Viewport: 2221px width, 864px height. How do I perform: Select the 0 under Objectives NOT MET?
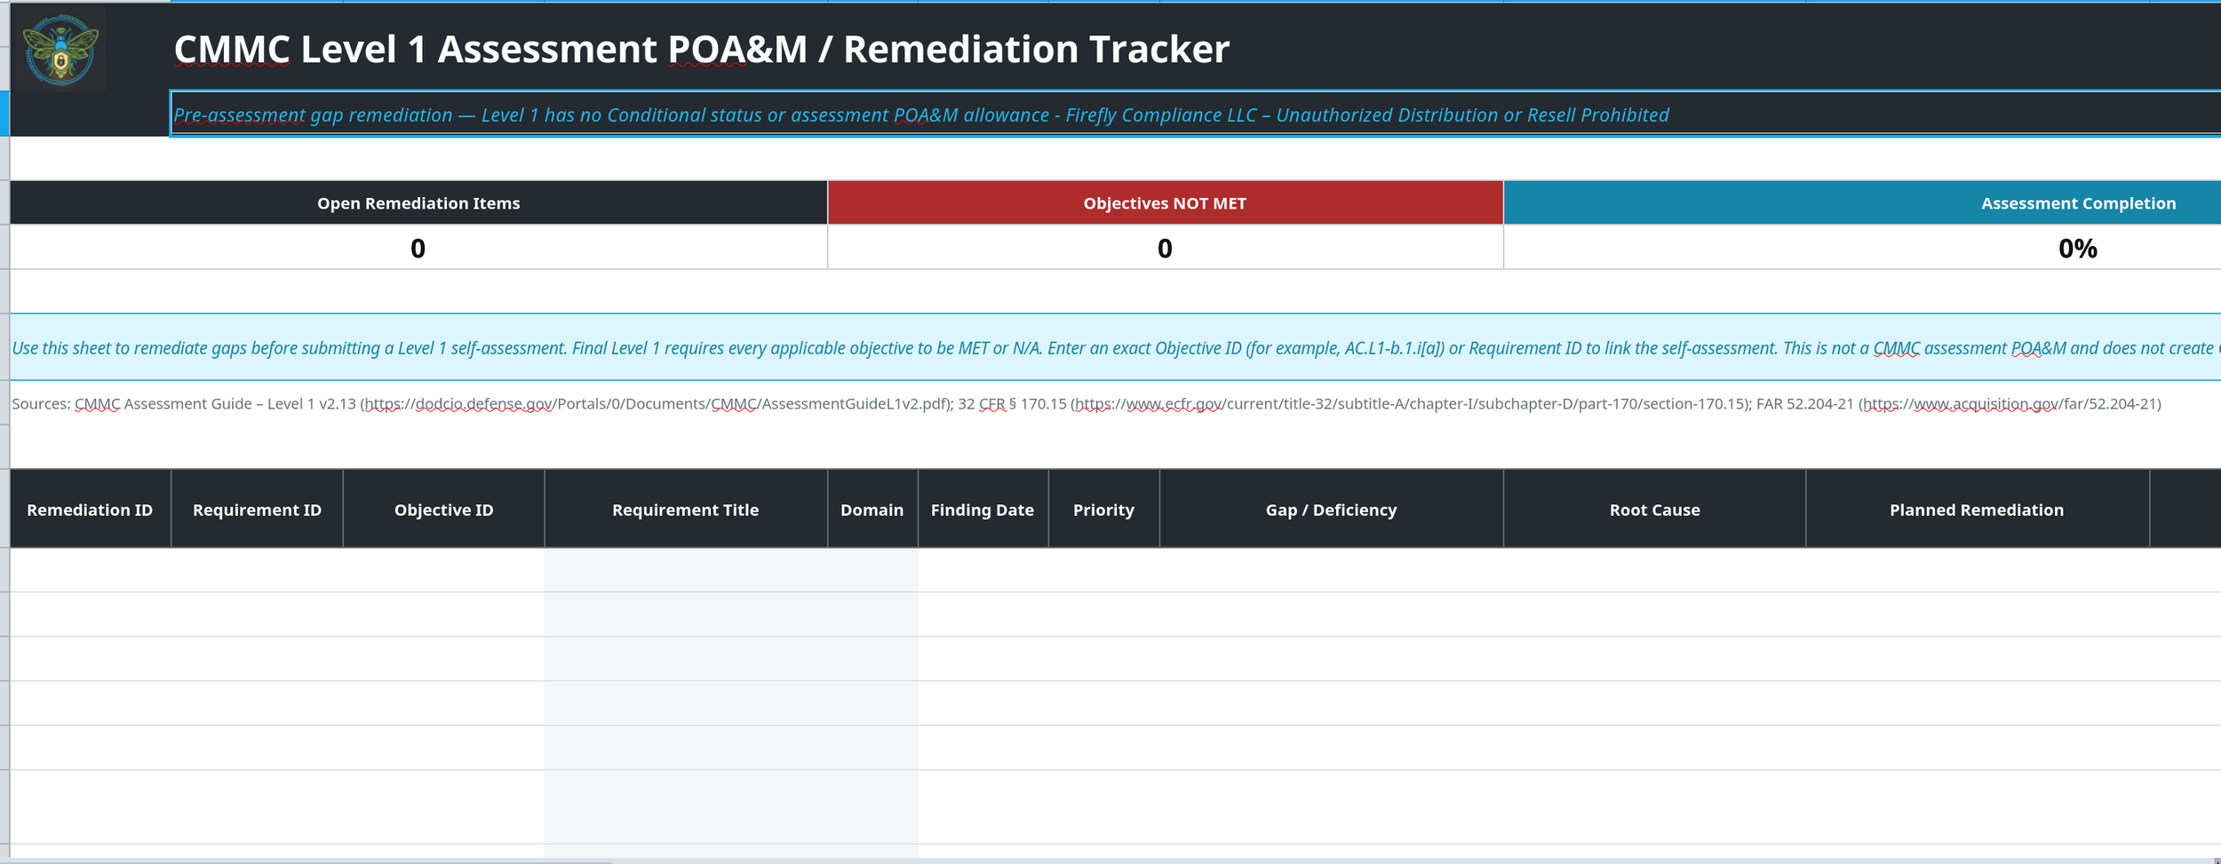tap(1165, 248)
